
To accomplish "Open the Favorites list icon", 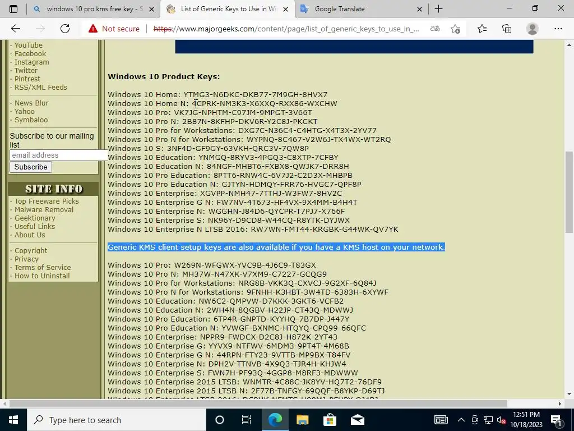I will [x=482, y=29].
